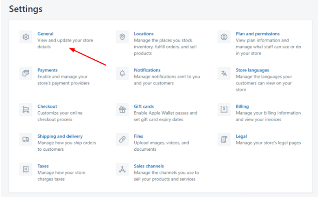Click the Notifications bell icon

[122, 73]
